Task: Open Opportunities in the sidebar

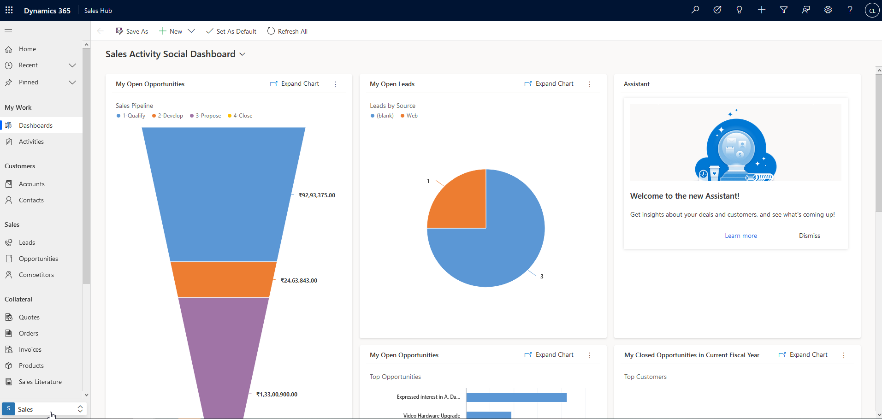Action: pos(38,259)
